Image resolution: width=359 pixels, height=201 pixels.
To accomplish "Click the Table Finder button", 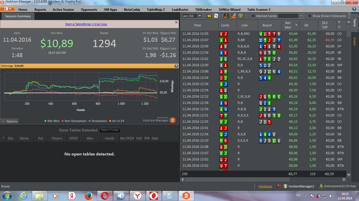I will coord(110,130).
